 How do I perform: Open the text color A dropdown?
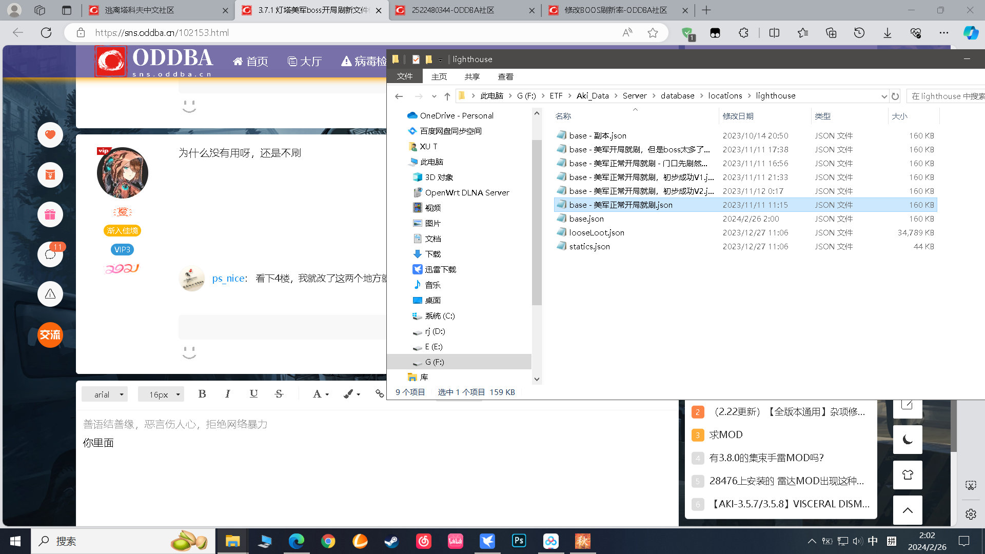(x=320, y=394)
